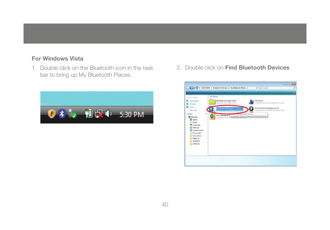Viewport: 330px width, 230px height.
Task: Click the explorer Back button
Action: click(x=188, y=88)
